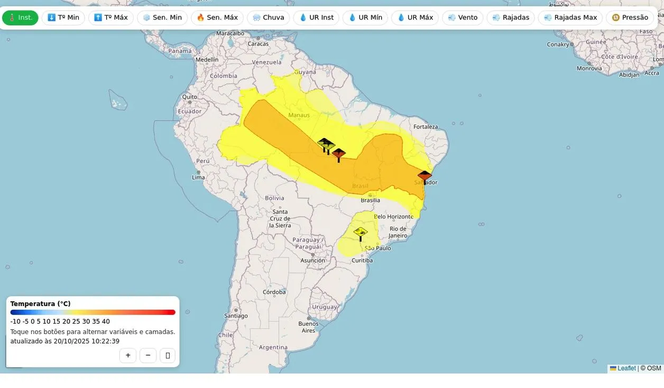Screen dimensions: 664x388
Task: Zoom out with the minus button
Action: click(148, 355)
